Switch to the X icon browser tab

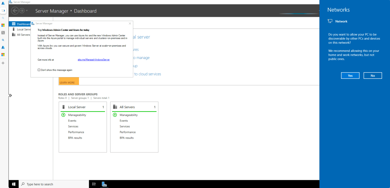coord(3,32)
